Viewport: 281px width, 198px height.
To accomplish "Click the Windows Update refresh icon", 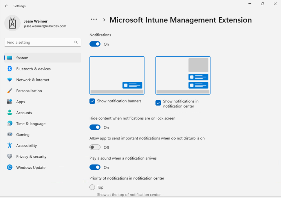I will pyautogui.click(x=10, y=167).
